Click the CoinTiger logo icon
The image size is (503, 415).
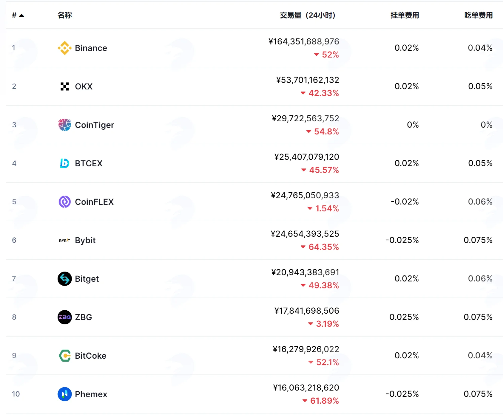click(65, 125)
